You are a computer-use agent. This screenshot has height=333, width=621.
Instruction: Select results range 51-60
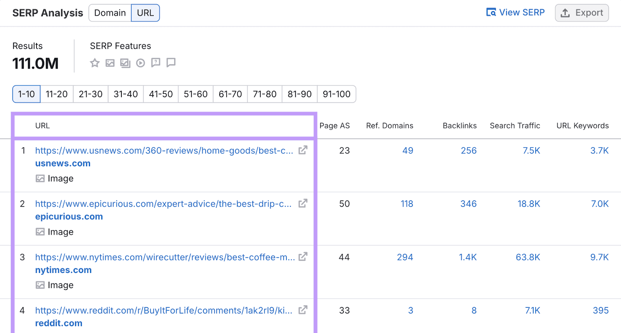pyautogui.click(x=196, y=94)
